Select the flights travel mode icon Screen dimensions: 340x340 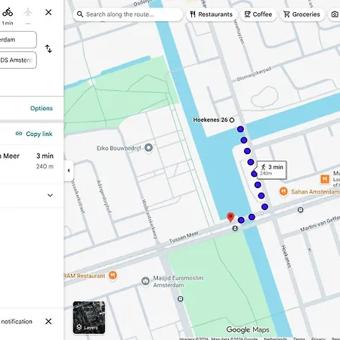[28, 12]
